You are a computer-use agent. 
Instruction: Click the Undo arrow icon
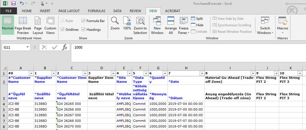22,3
